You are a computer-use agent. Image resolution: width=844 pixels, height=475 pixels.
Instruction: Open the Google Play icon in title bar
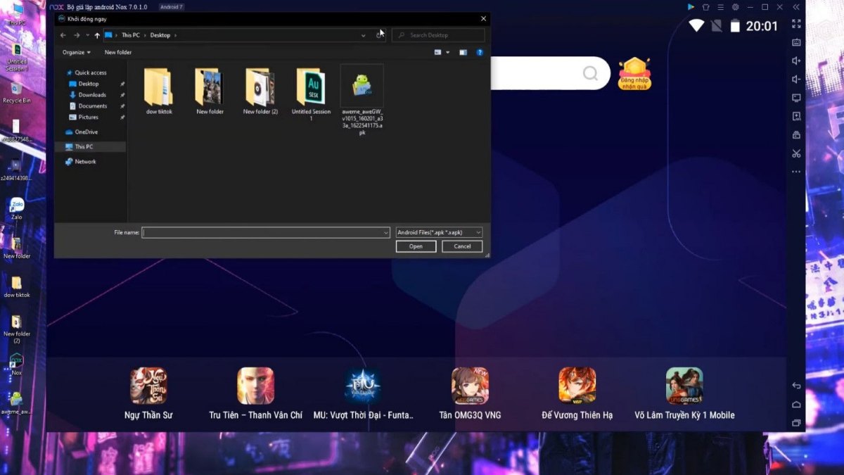691,7
